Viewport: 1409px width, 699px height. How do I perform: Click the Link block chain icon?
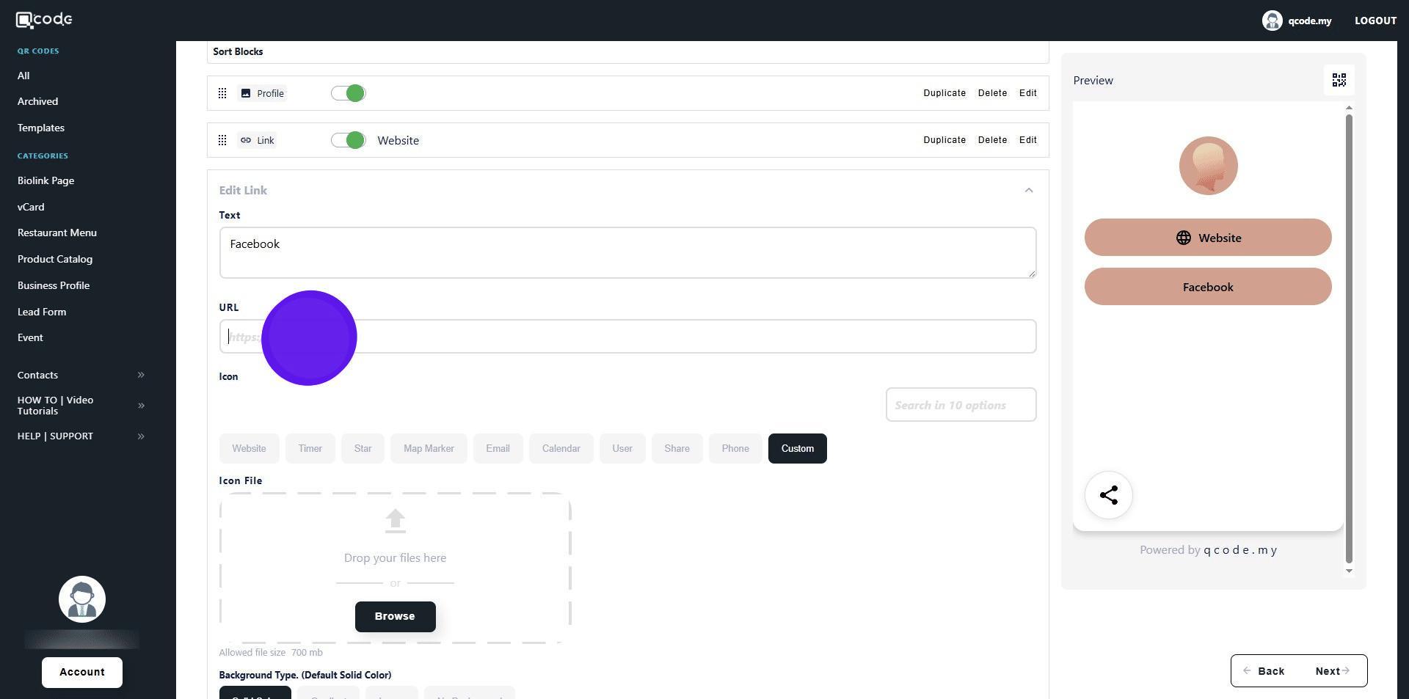pyautogui.click(x=246, y=140)
